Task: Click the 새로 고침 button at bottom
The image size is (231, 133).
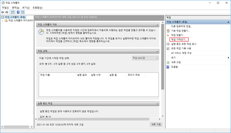Action: pos(156,125)
